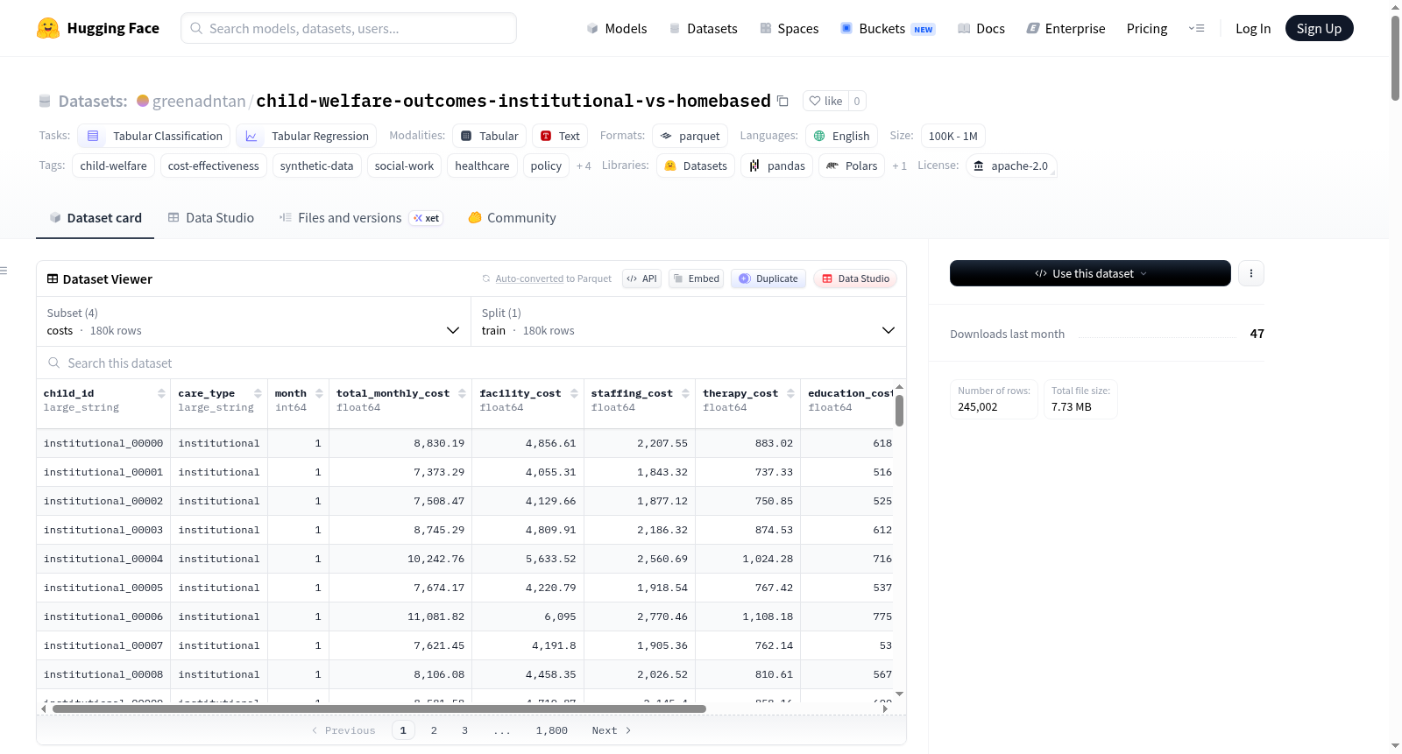This screenshot has width=1402, height=754.
Task: Open the sidebar menu icon at left edge
Action: click(x=4, y=271)
